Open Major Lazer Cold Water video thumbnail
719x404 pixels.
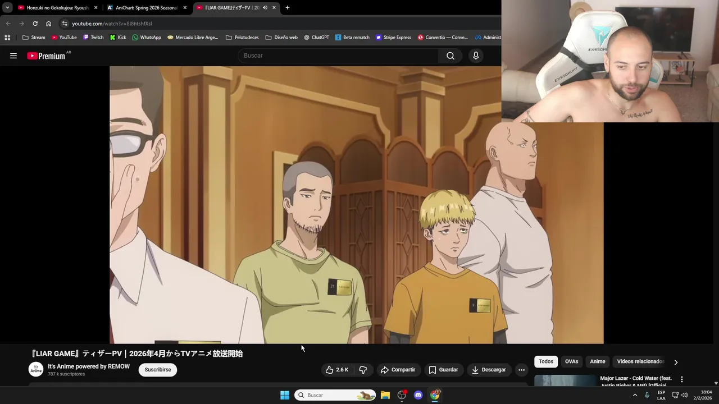click(x=565, y=380)
